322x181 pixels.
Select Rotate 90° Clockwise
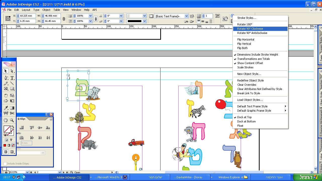260,29
